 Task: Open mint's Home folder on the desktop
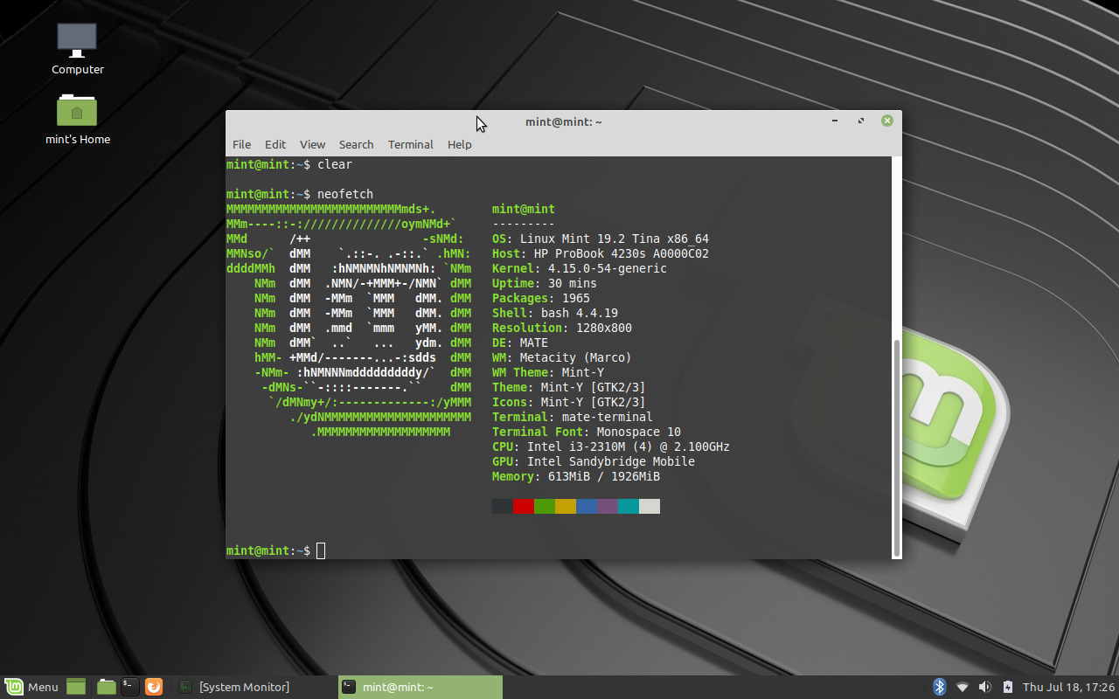coord(77,112)
